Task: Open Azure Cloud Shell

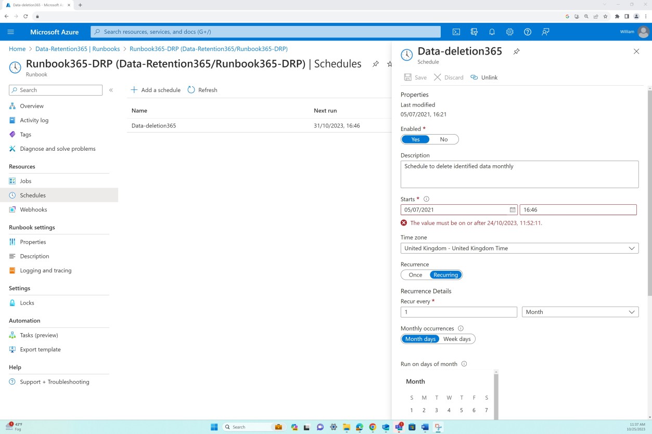Action: [x=456, y=32]
